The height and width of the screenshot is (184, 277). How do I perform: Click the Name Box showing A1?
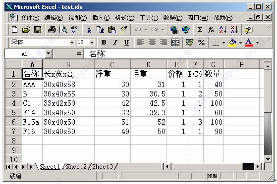(x=25, y=54)
